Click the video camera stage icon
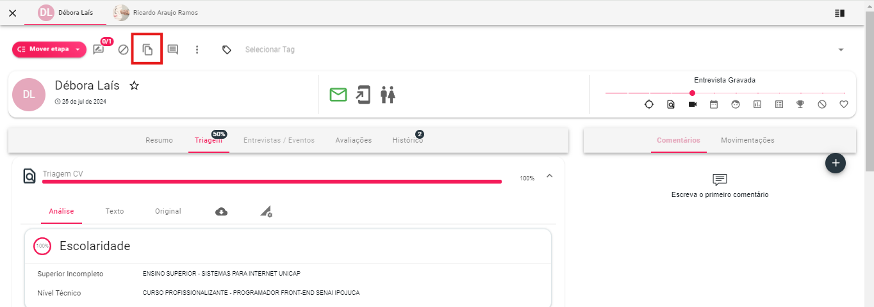This screenshot has width=874, height=307. (692, 104)
